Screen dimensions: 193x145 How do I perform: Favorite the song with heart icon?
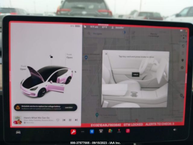pyautogui.click(x=58, y=120)
